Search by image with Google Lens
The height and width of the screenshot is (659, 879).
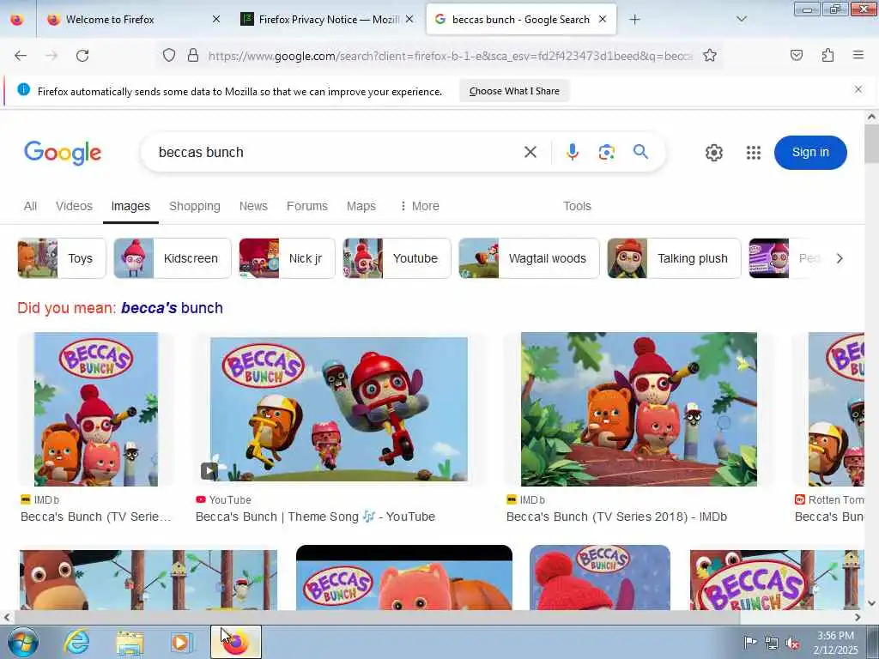pyautogui.click(x=607, y=152)
